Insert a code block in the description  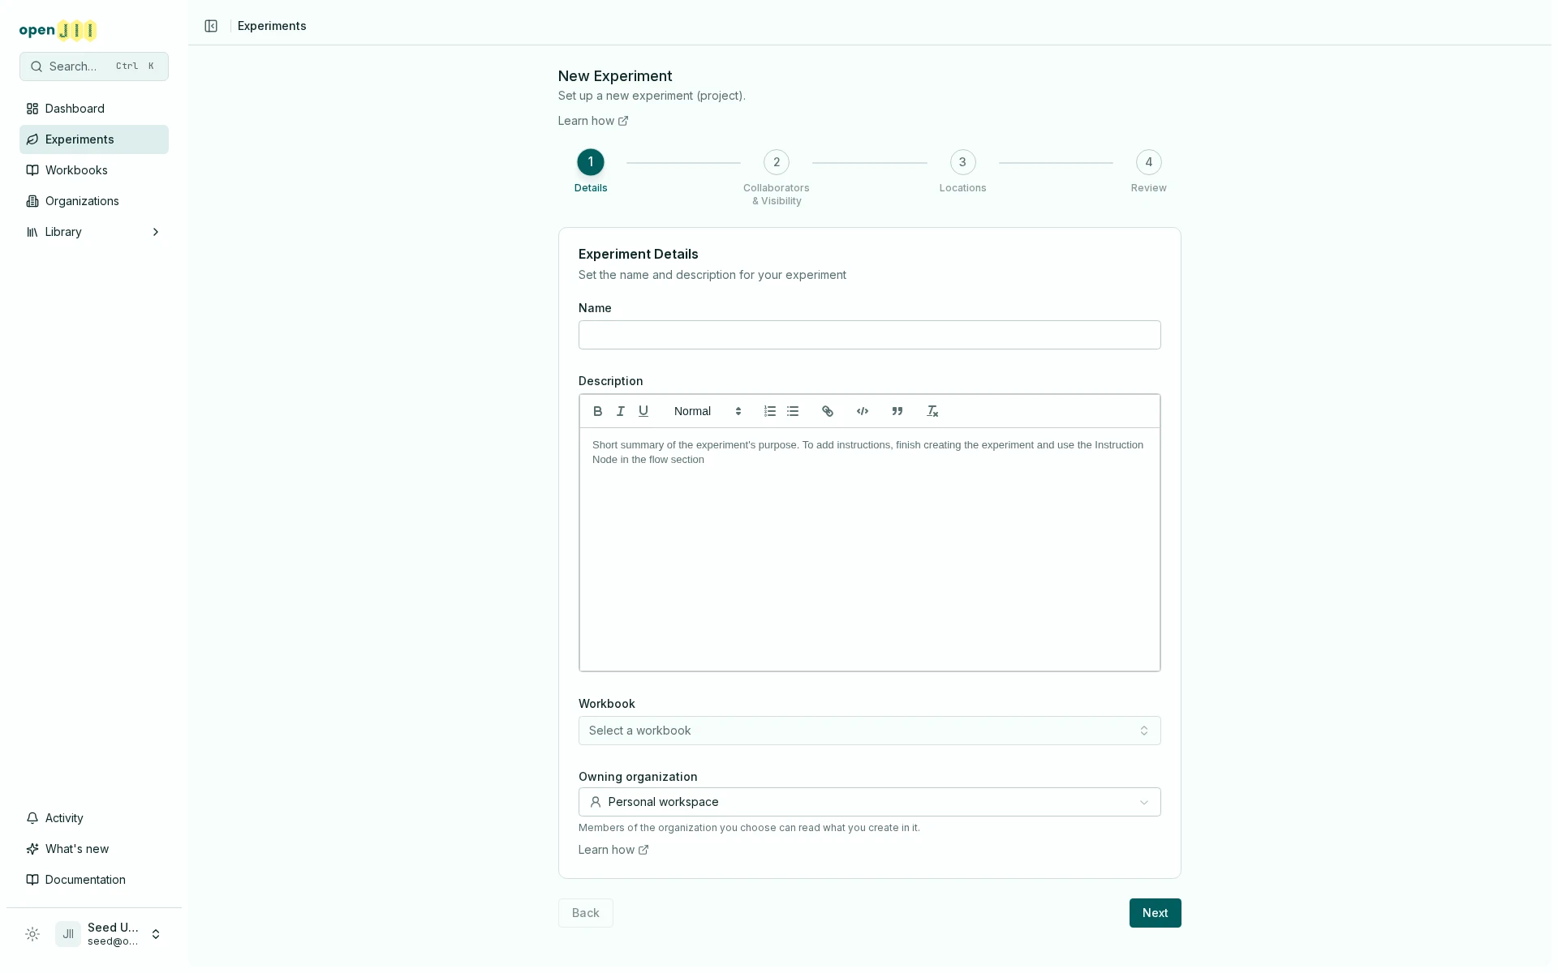coord(863,411)
